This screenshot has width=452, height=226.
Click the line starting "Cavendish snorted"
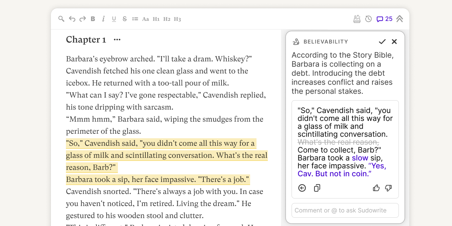165,192
